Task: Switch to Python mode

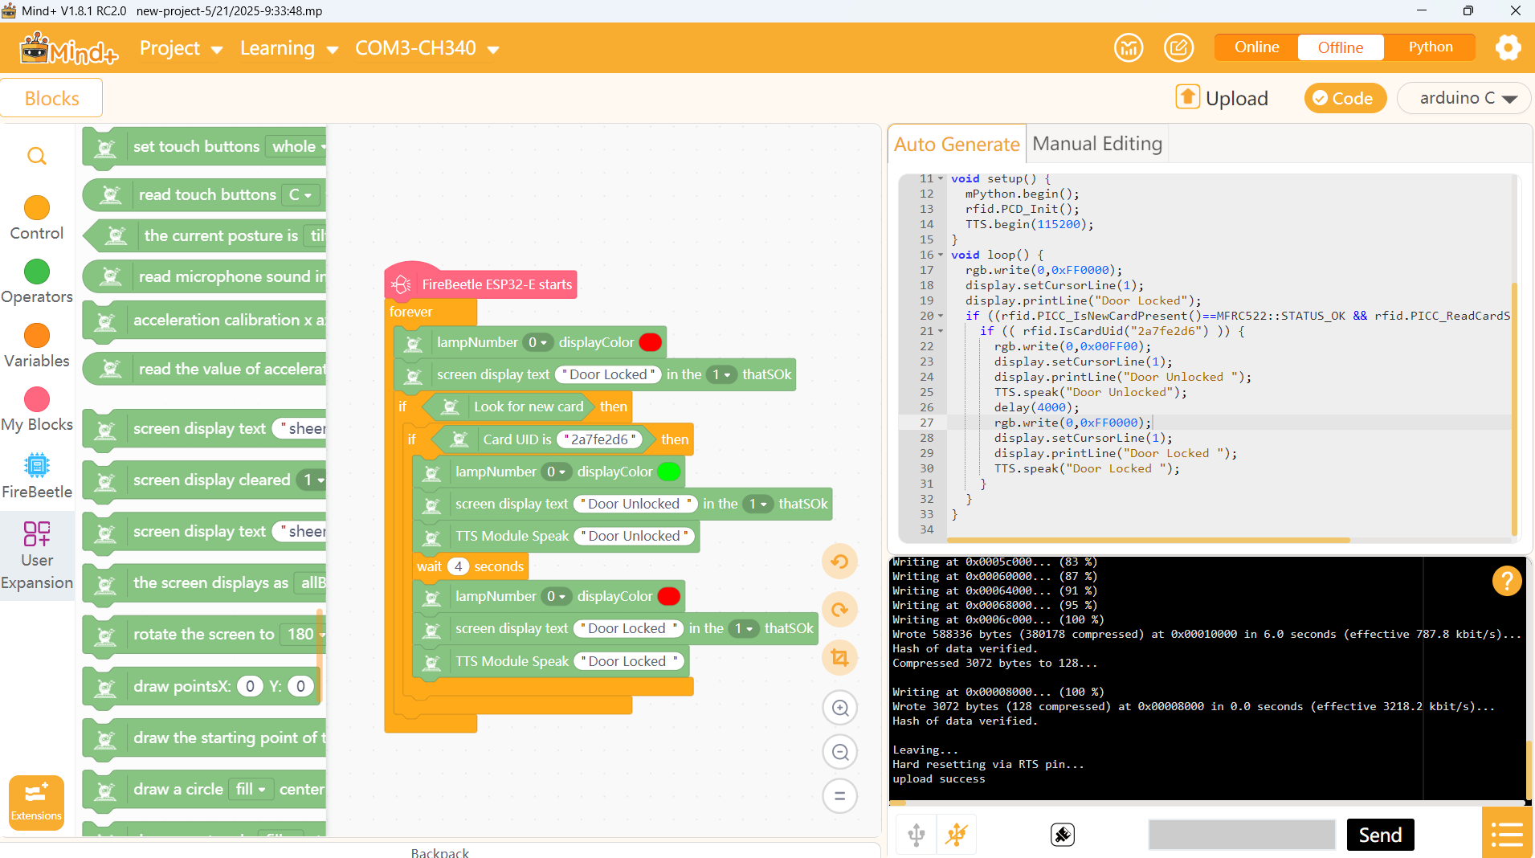Action: point(1430,47)
